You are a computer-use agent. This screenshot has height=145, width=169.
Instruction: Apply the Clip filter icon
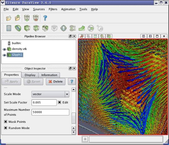click(27, 28)
